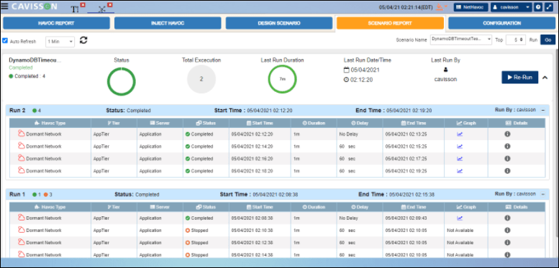Click the Last Run Duration 7m ring

point(282,79)
